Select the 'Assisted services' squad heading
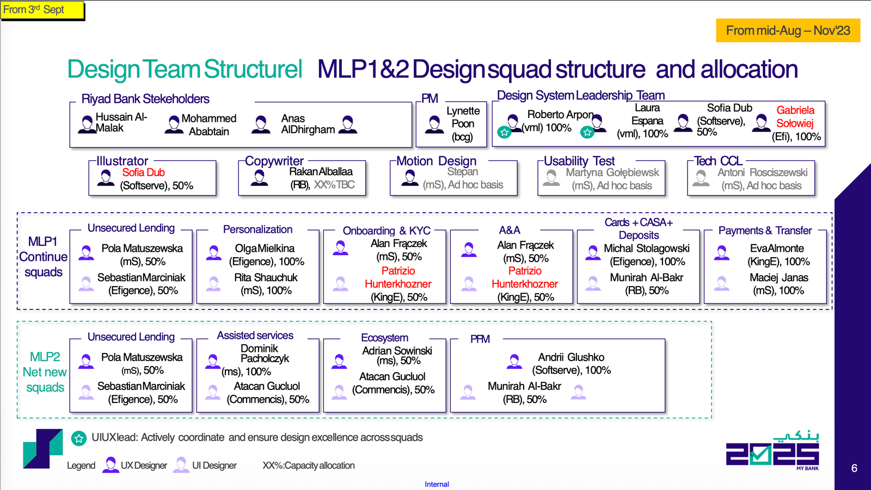The width and height of the screenshot is (871, 490). pyautogui.click(x=255, y=336)
